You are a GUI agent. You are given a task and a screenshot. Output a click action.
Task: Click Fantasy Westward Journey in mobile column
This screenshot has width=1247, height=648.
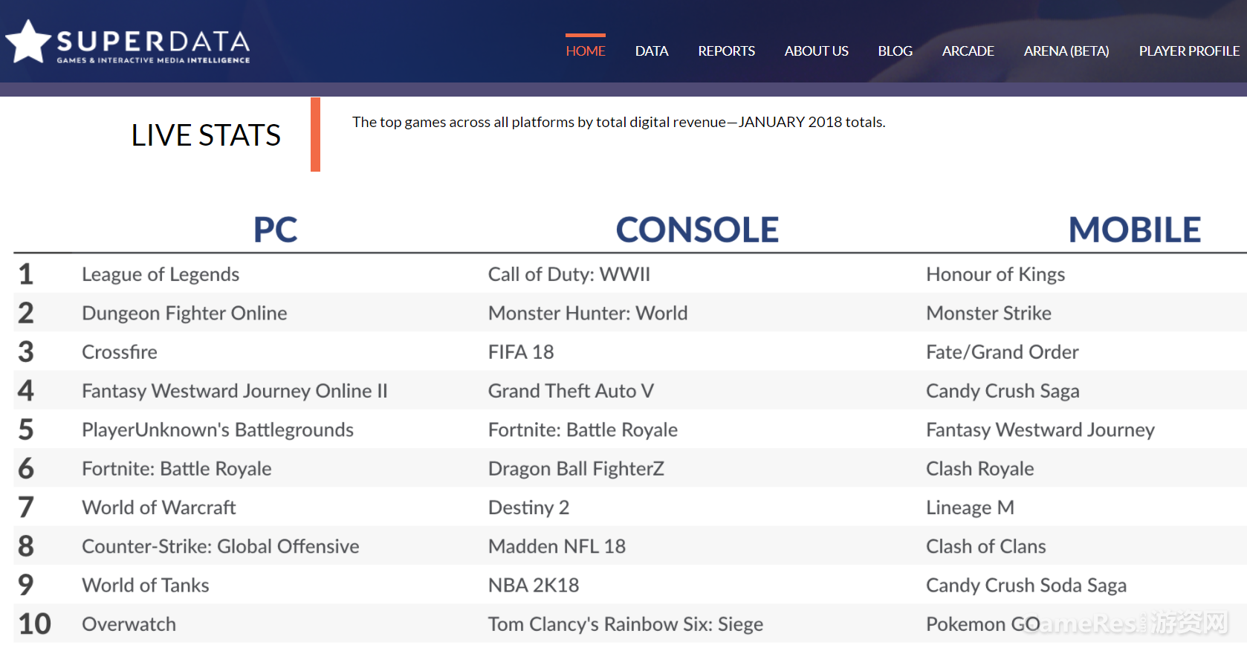tap(1040, 430)
